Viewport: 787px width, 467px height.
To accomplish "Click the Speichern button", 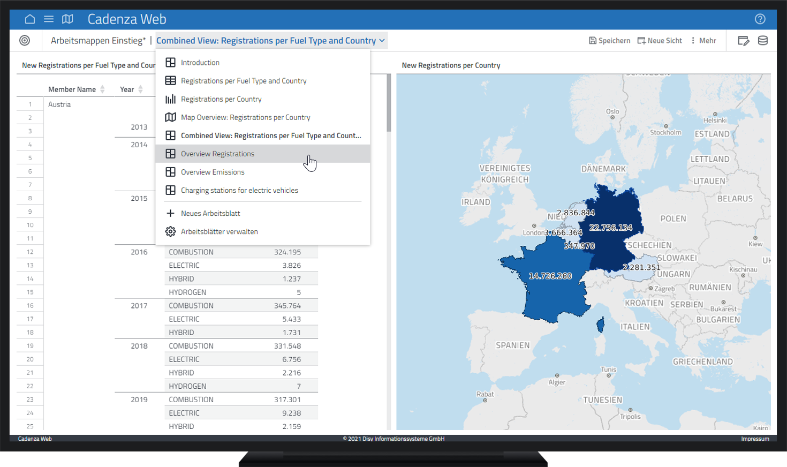I will [x=609, y=41].
